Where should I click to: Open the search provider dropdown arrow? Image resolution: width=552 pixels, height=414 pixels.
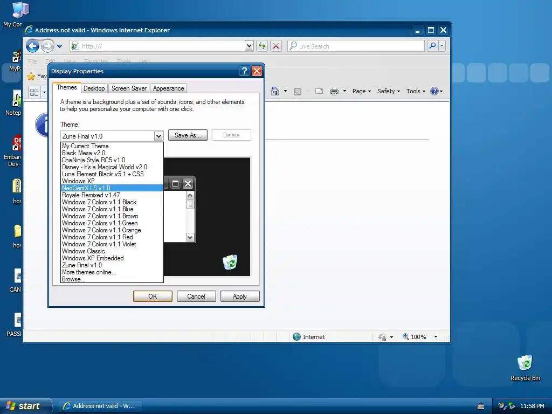pyautogui.click(x=442, y=46)
